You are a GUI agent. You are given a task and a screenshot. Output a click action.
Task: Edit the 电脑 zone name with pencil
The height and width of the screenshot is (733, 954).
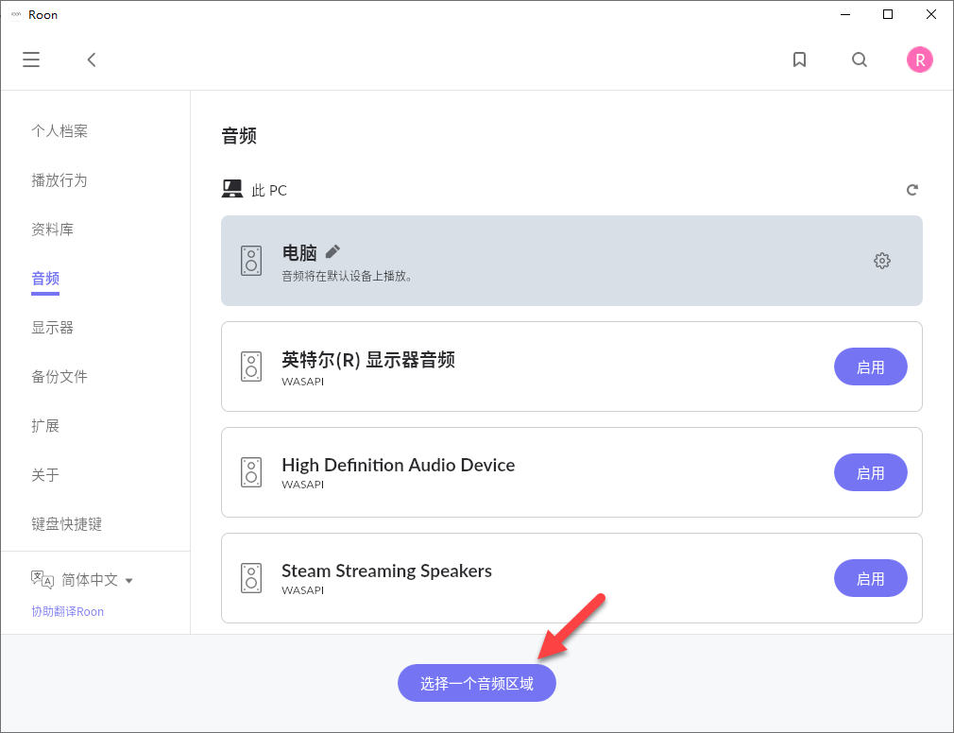click(x=332, y=250)
